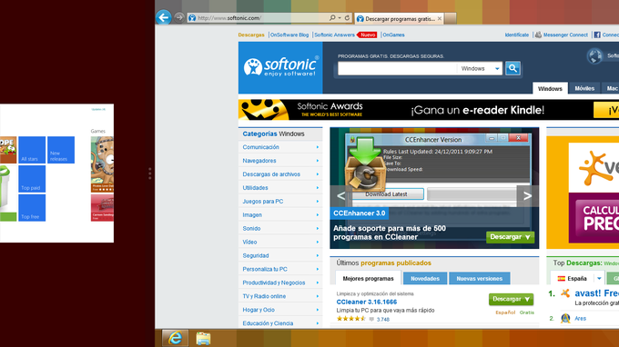The width and height of the screenshot is (619, 347).
Task: Click the globe icon in header
Action: click(x=594, y=56)
